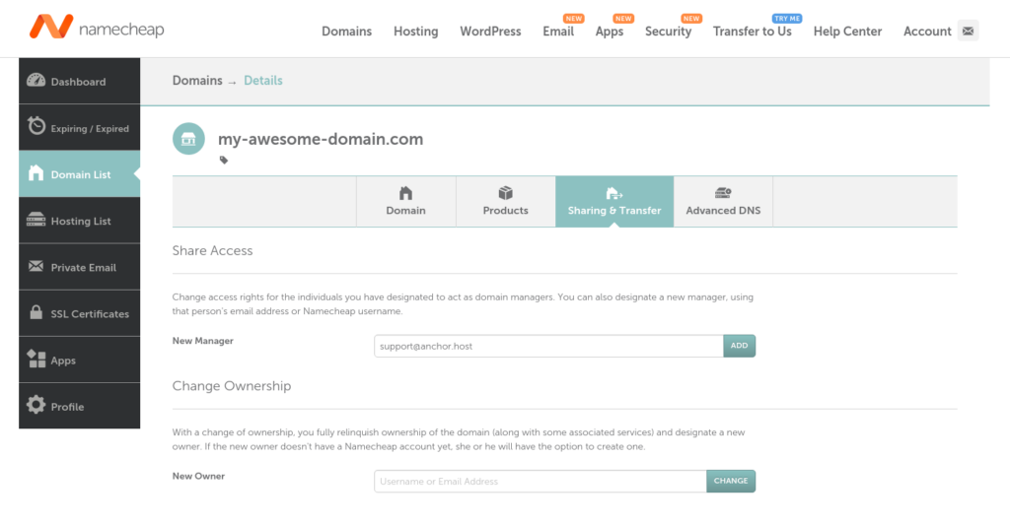The width and height of the screenshot is (1010, 525).
Task: Focus the New Owner username field
Action: [x=541, y=482]
